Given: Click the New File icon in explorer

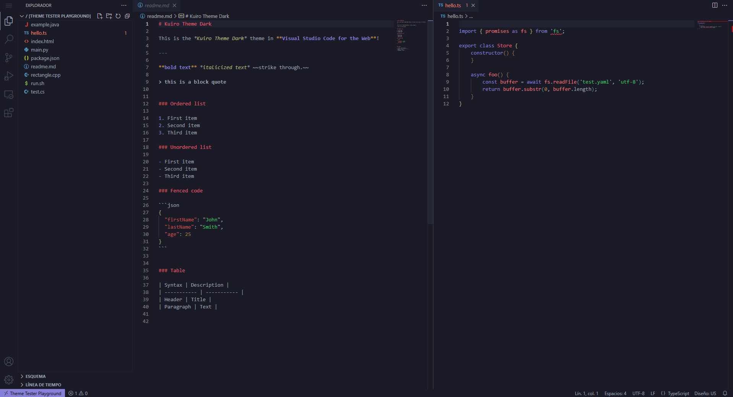Looking at the screenshot, I should coord(100,16).
